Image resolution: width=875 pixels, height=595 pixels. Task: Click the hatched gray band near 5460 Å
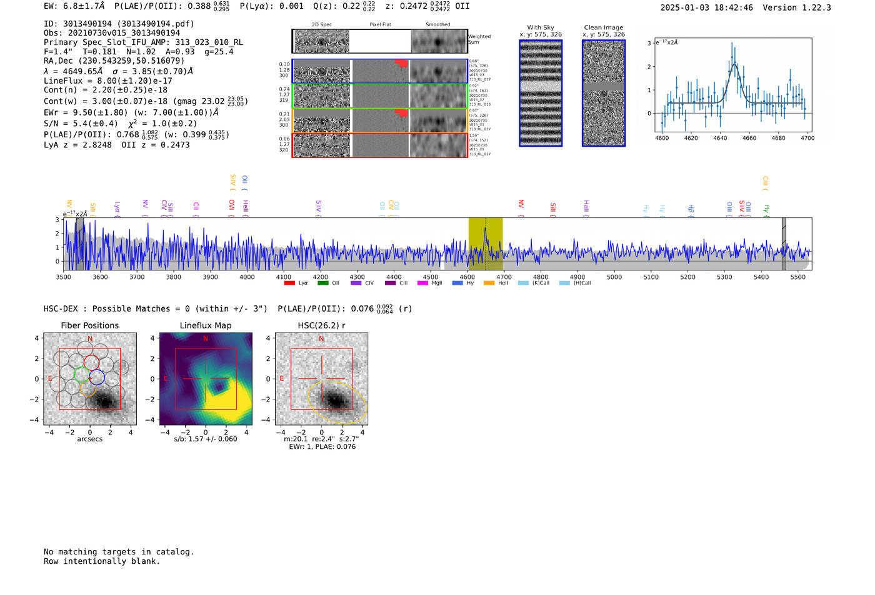tap(784, 243)
